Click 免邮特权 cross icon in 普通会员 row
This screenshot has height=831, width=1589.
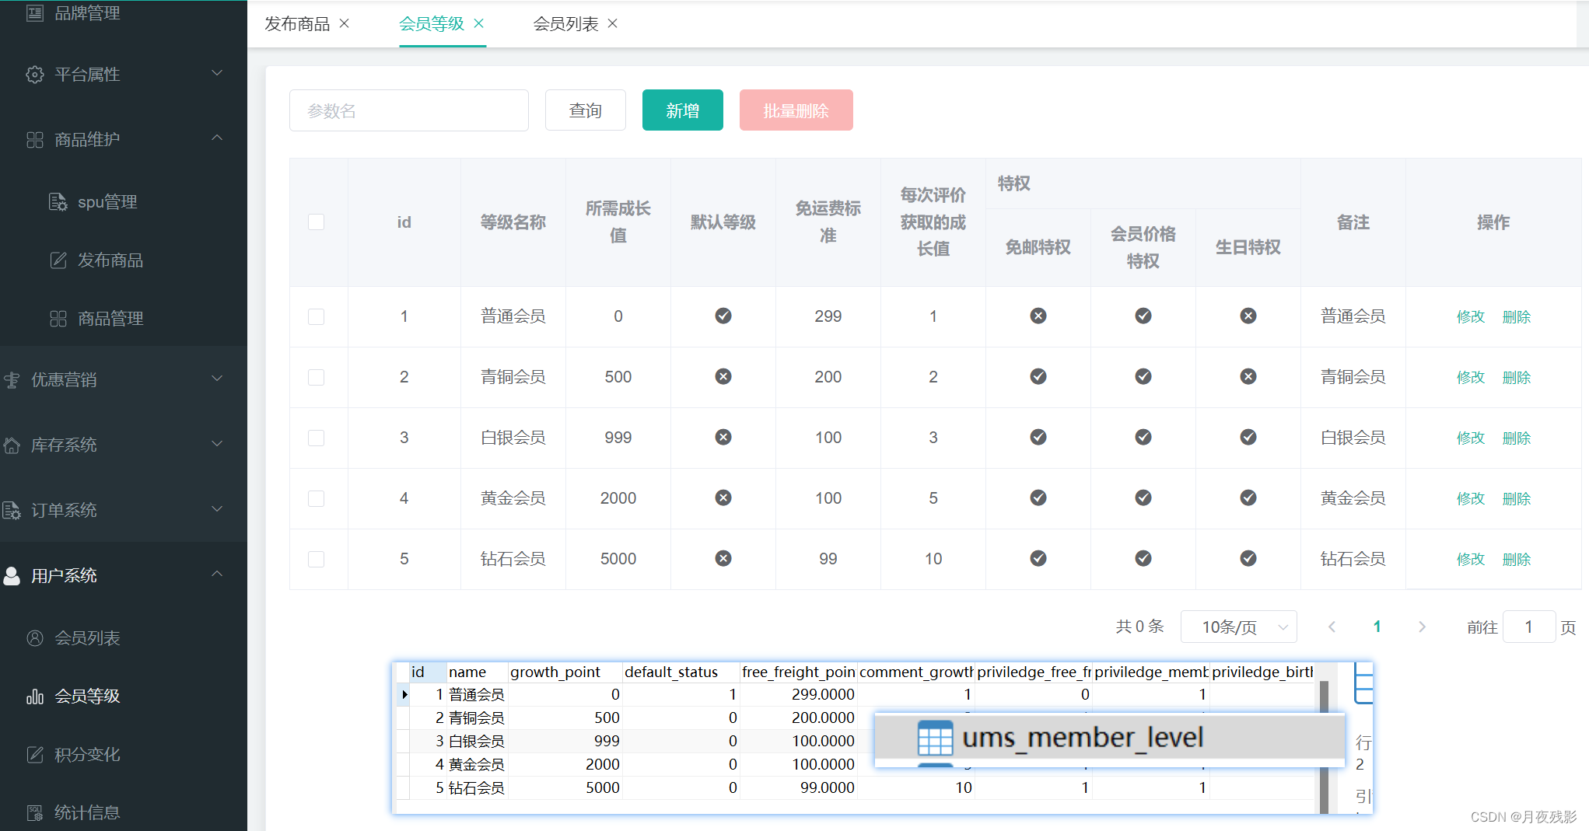pos(1038,316)
